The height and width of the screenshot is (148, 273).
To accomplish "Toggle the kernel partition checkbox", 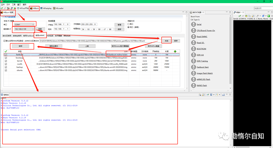I will 6,61.
